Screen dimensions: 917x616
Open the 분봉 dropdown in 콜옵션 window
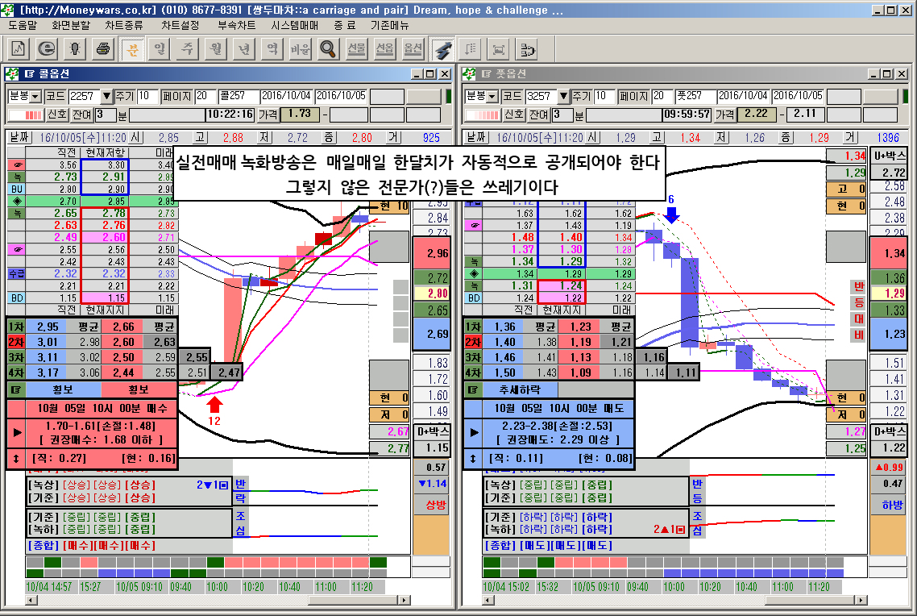pyautogui.click(x=35, y=97)
